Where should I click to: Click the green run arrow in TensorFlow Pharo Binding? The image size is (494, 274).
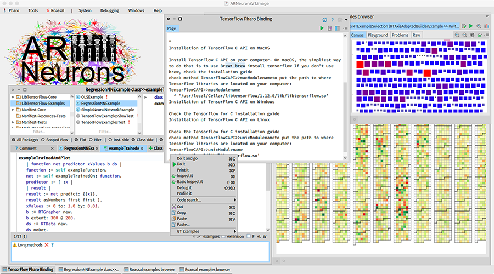[322, 28]
